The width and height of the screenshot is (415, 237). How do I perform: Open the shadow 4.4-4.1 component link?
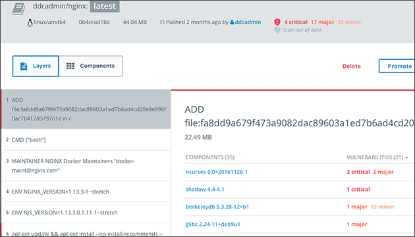coord(205,190)
